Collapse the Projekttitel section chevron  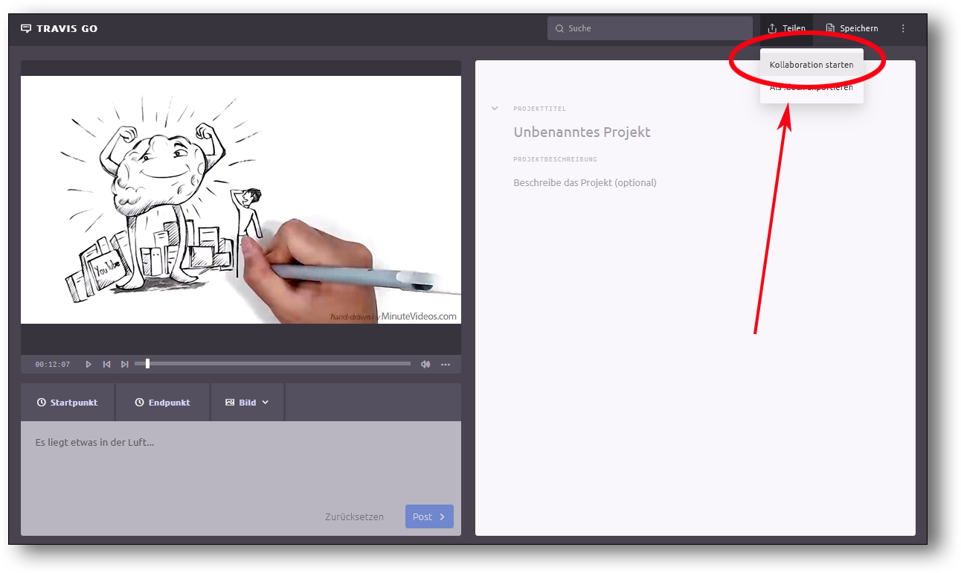[495, 109]
